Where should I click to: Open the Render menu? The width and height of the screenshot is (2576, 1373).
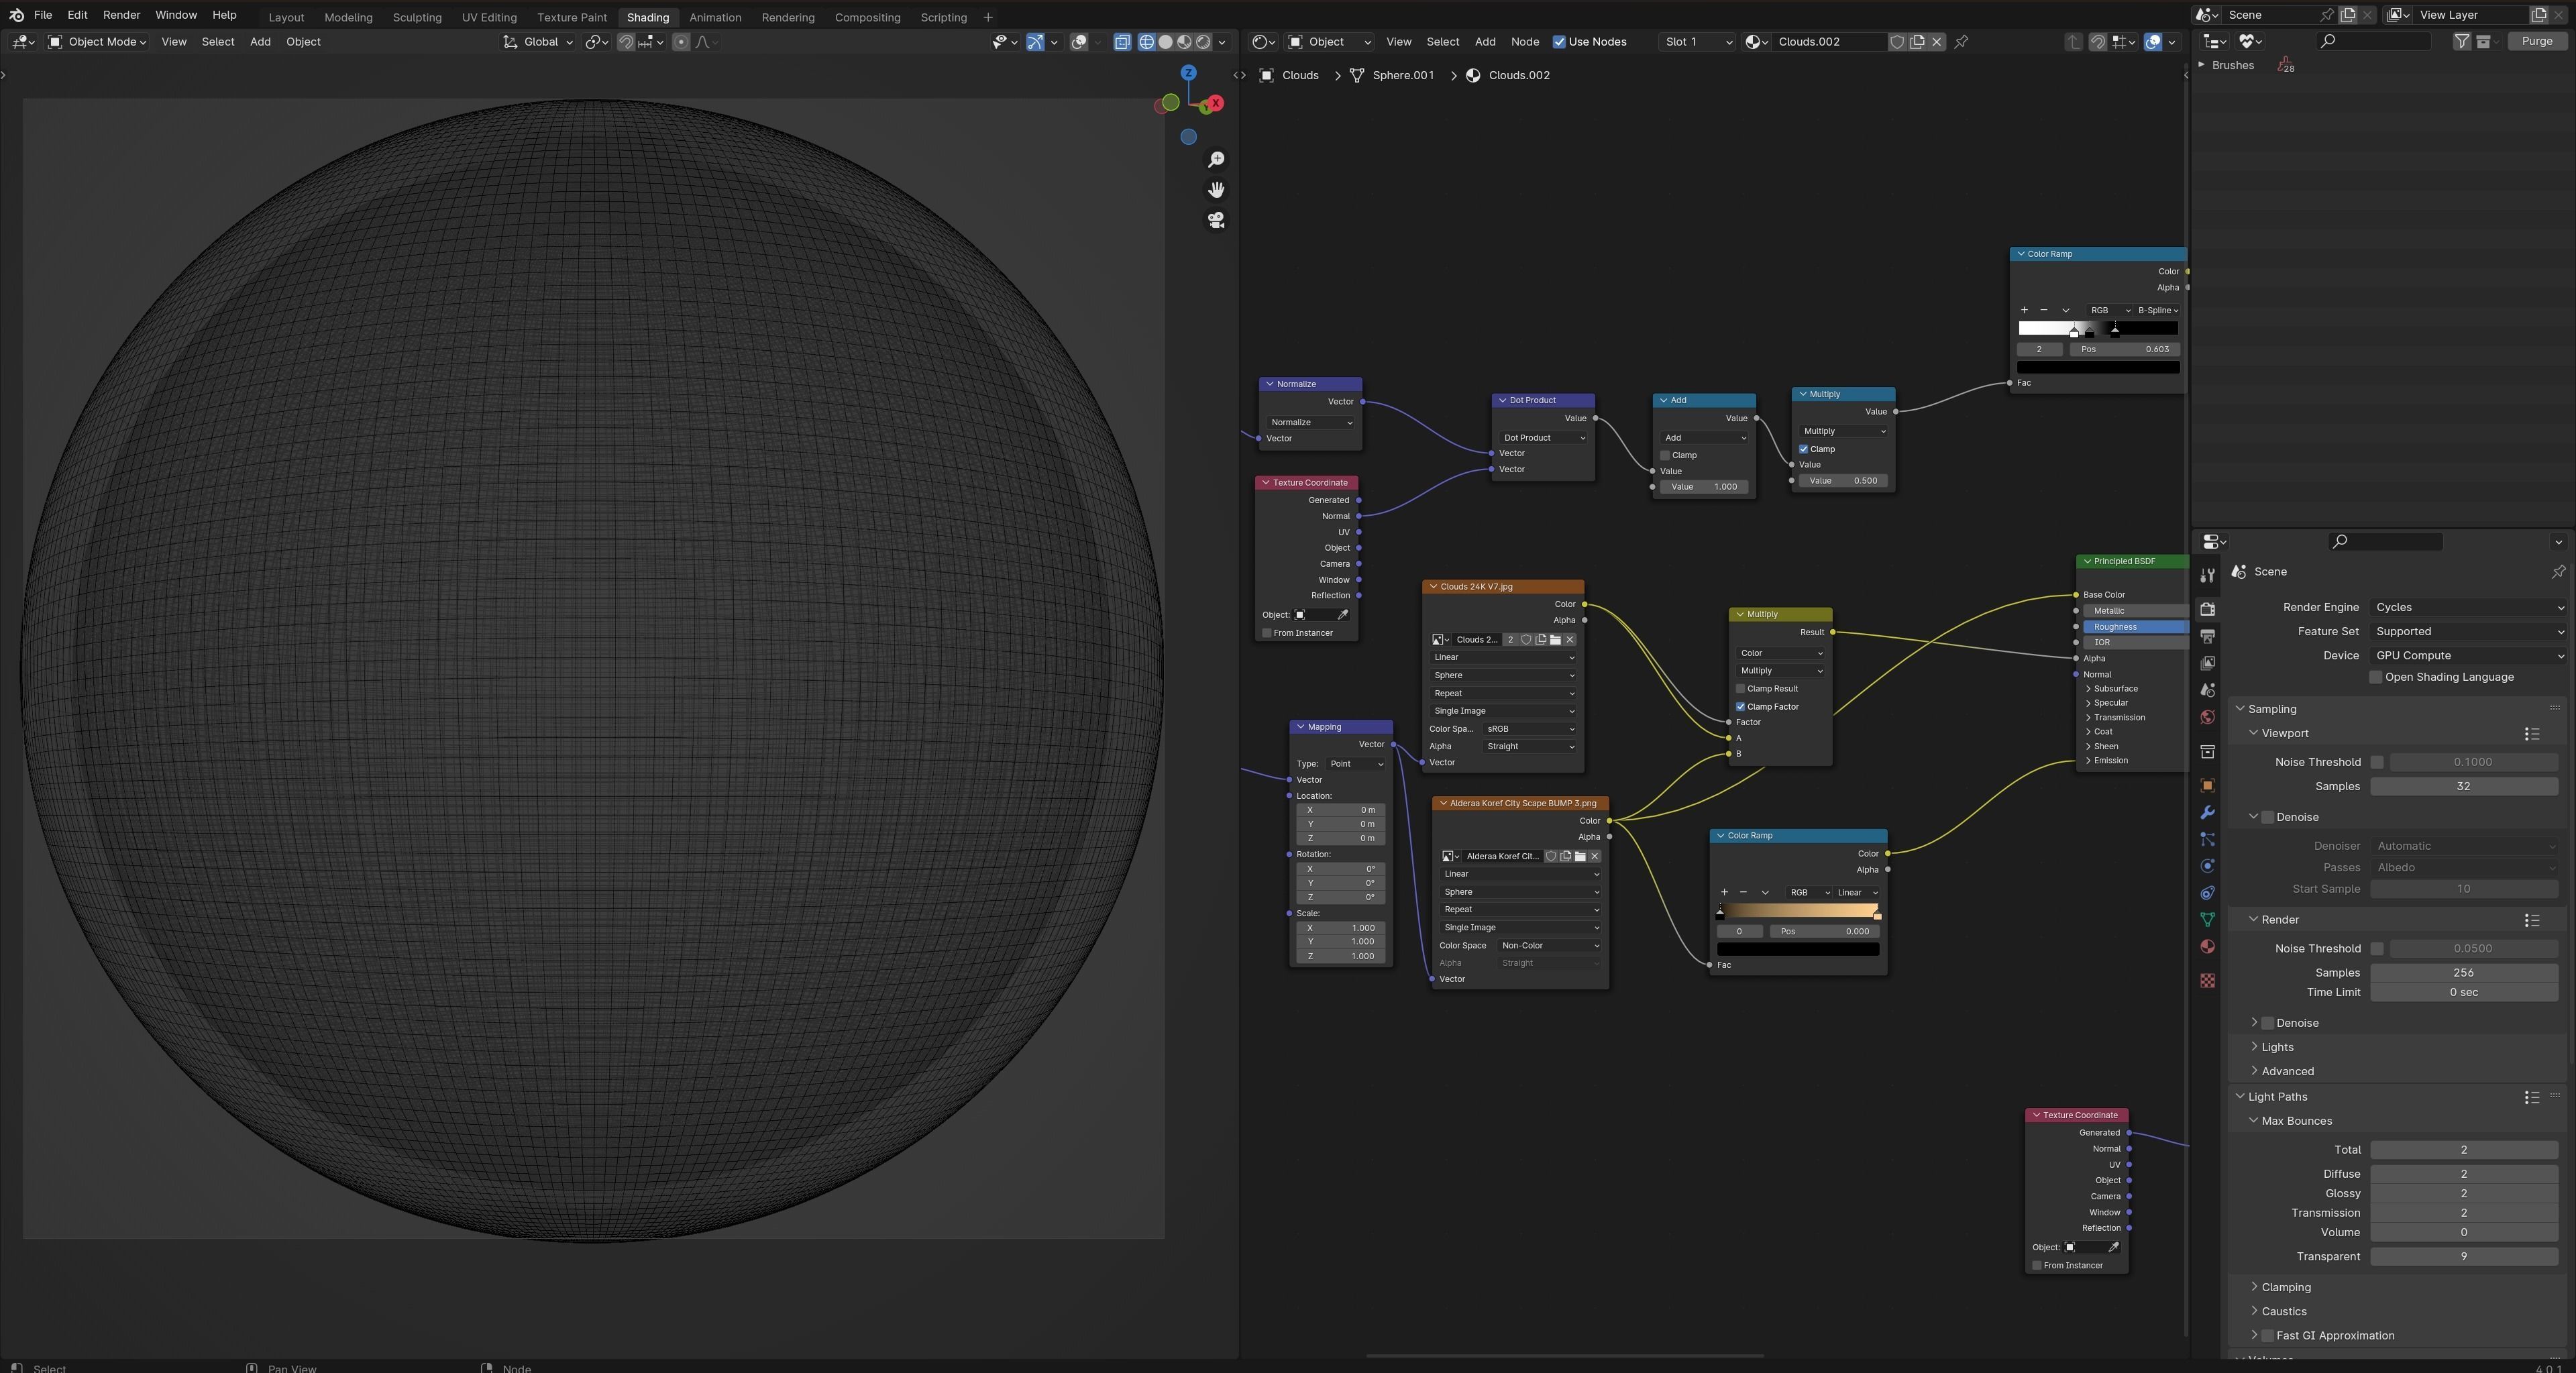pyautogui.click(x=121, y=15)
